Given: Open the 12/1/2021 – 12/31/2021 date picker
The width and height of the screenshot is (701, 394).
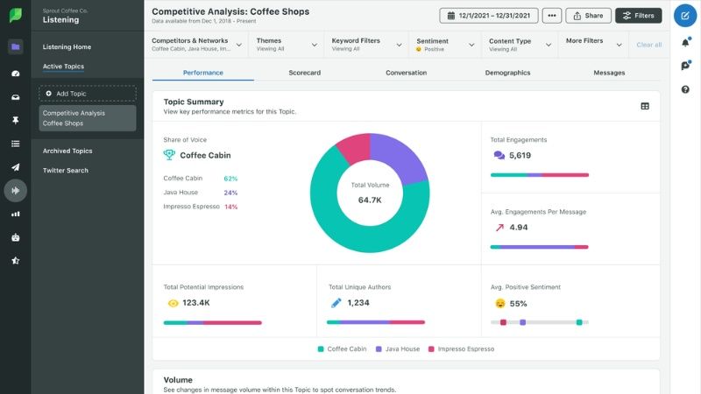Looking at the screenshot, I should pos(489,16).
